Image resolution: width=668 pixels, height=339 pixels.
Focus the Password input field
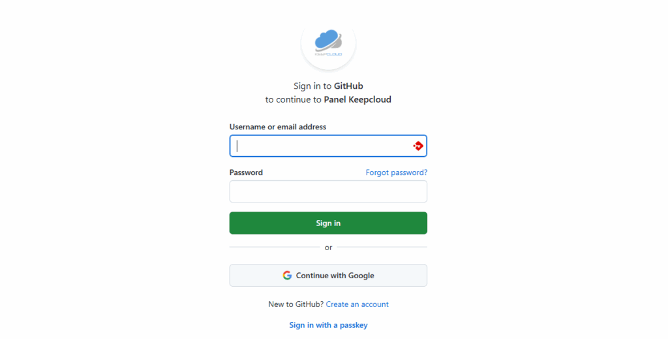328,191
